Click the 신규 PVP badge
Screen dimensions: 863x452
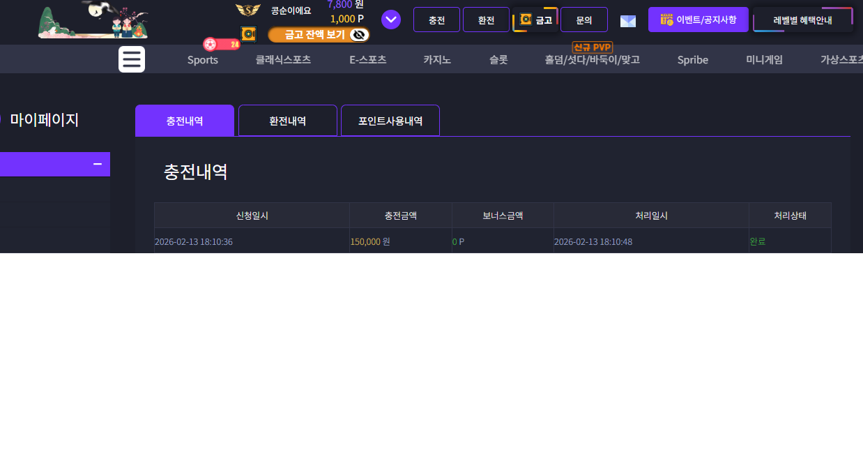tap(593, 47)
